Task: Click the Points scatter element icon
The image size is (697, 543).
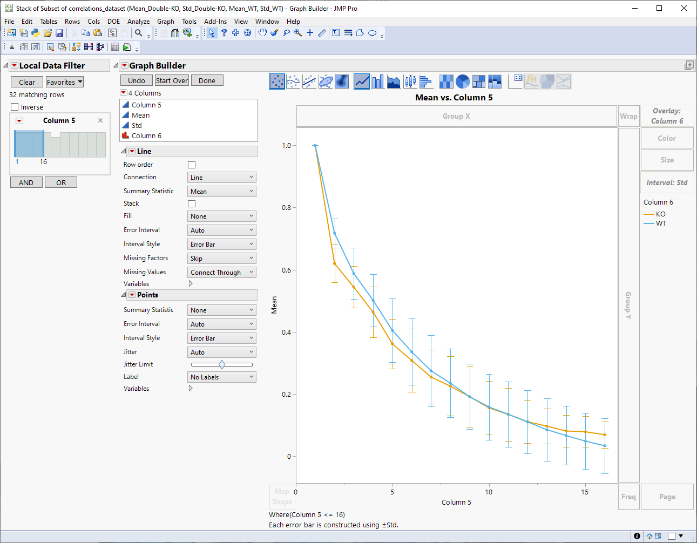Action: point(277,82)
